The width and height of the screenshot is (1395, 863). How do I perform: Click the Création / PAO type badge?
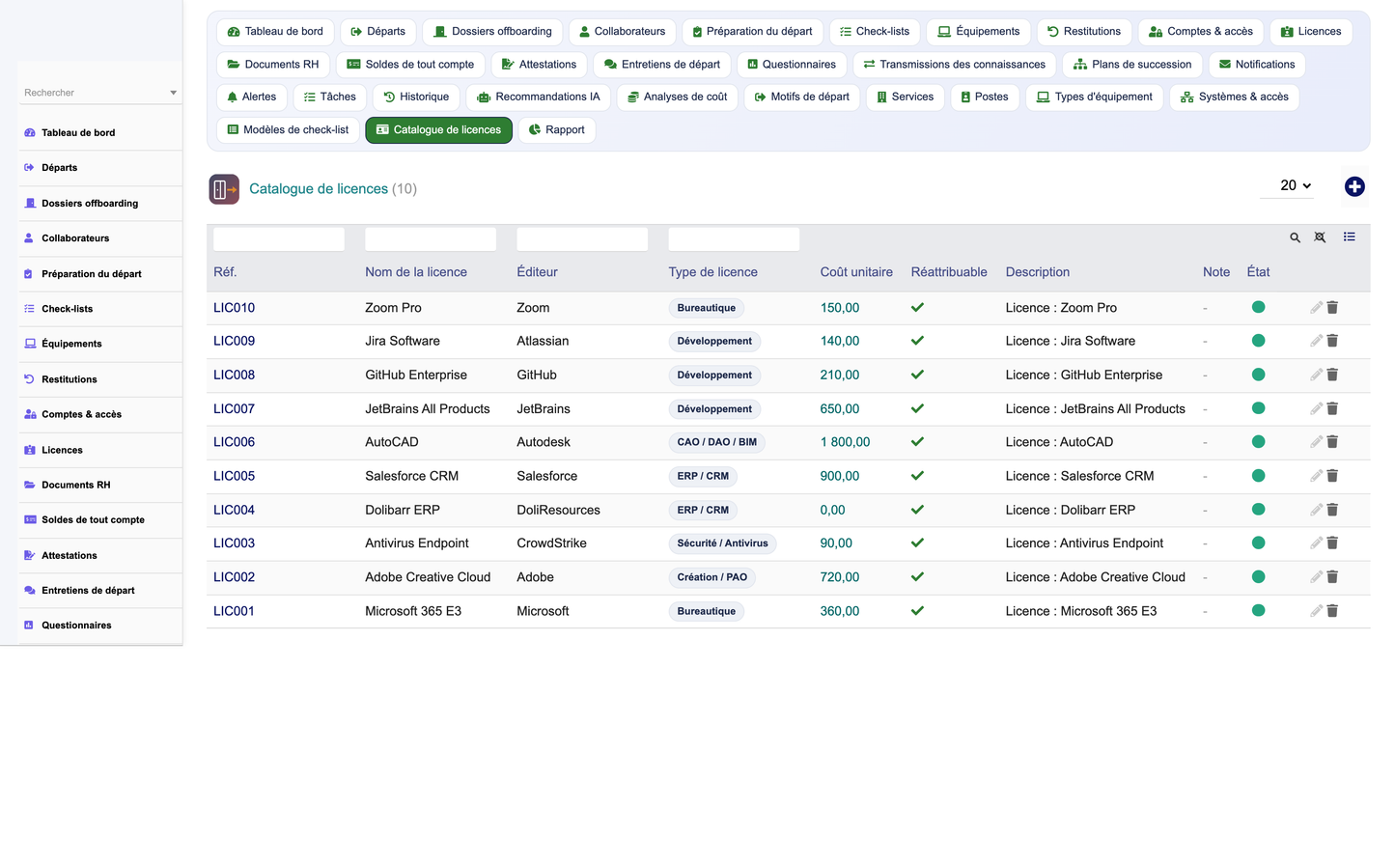(712, 577)
